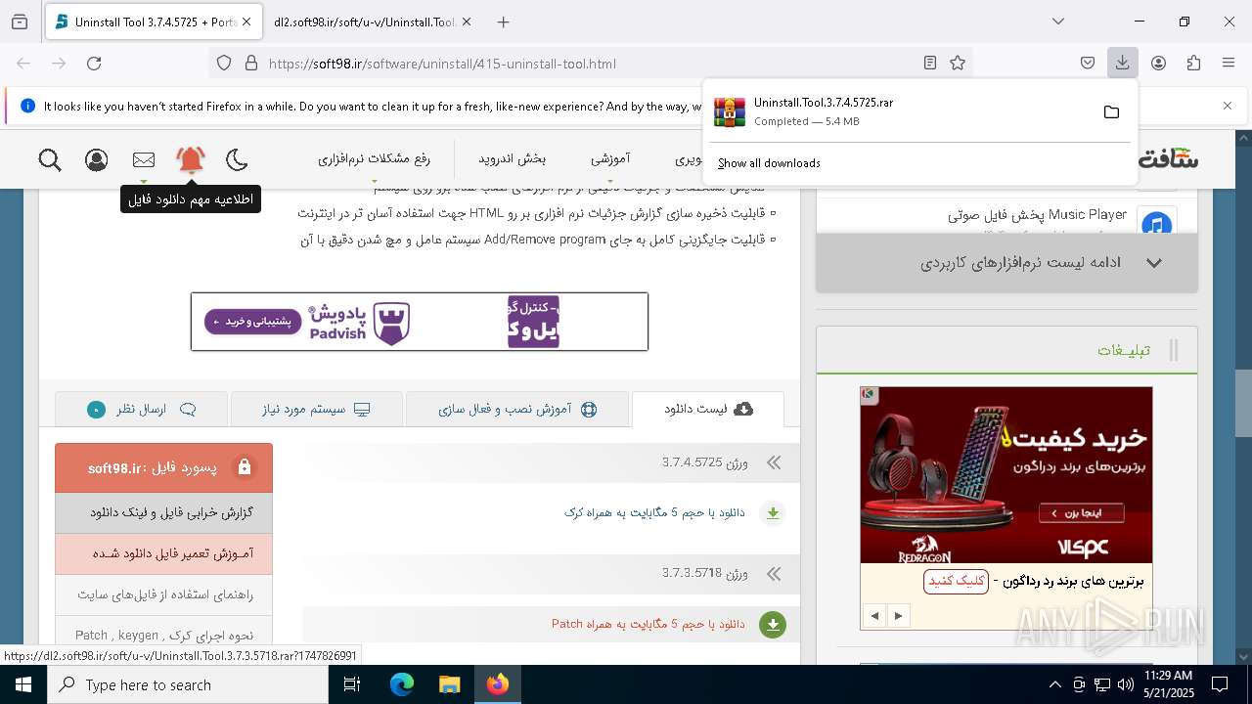Show hidden system tray icons
The image size is (1252, 704).
point(1054,684)
